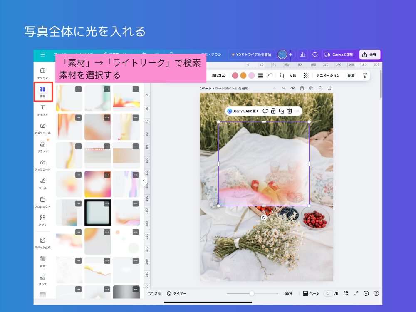Click the 共有 button
This screenshot has height=312, width=416.
pos(370,54)
